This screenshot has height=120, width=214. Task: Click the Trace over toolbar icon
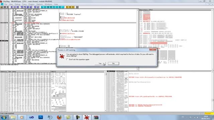(31, 7)
